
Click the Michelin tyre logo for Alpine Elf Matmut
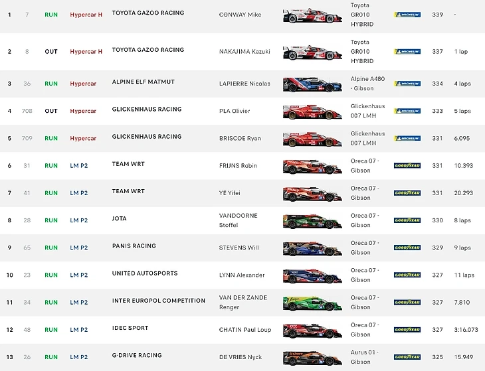pos(407,84)
